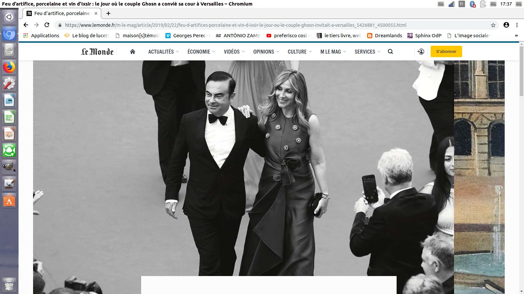Open the Chromium three-dot menu
This screenshot has width=524, height=294.
tap(517, 25)
